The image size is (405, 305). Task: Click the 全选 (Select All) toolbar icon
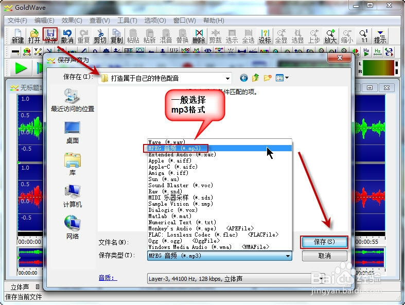click(248, 36)
